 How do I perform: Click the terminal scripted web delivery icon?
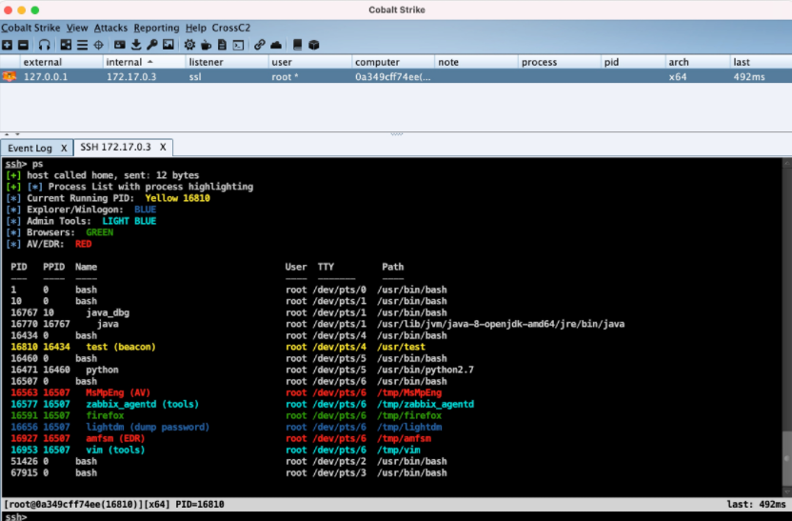point(238,45)
